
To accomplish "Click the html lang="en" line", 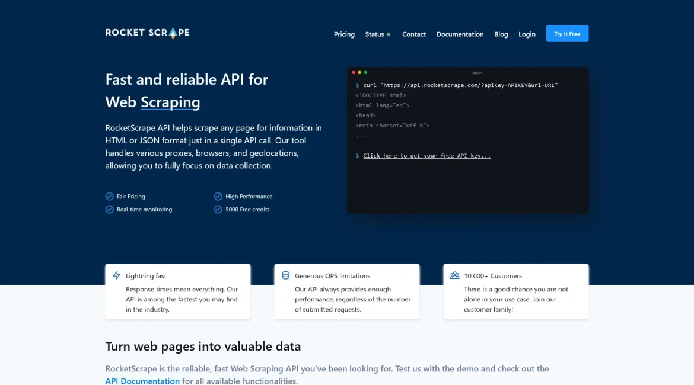I will [x=383, y=105].
